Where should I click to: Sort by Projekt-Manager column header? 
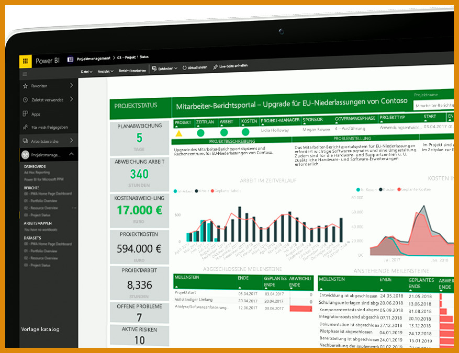coord(280,120)
